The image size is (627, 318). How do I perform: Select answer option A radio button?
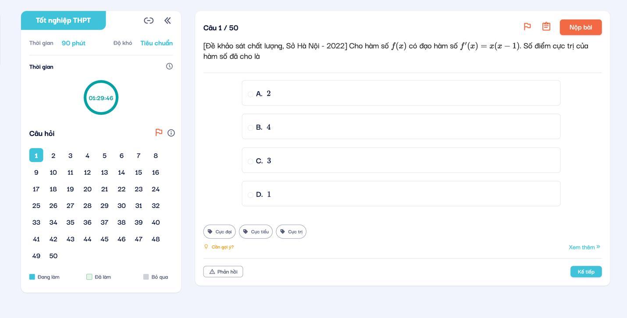click(x=250, y=94)
